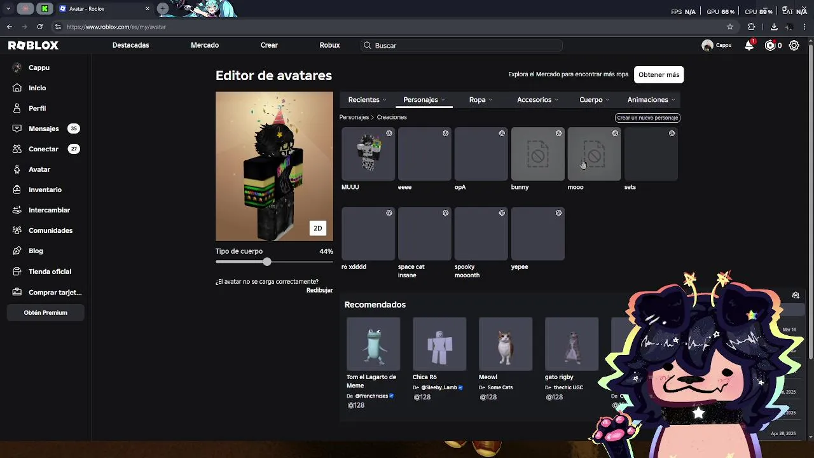The height and width of the screenshot is (458, 814).
Task: Open the Robux balance icon
Action: pyautogui.click(x=770, y=45)
